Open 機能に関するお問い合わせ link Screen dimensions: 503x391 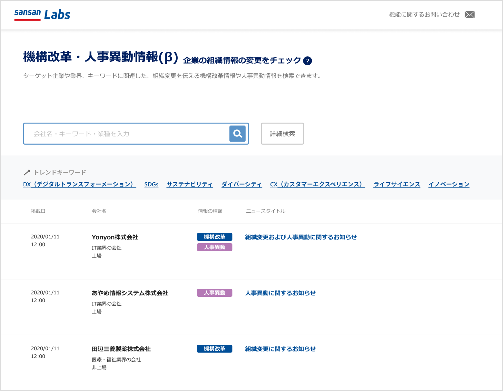point(424,14)
